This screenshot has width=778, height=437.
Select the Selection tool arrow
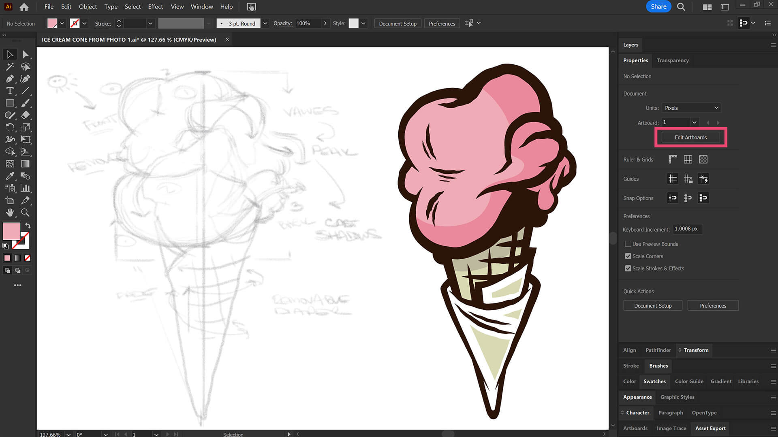[x=10, y=54]
